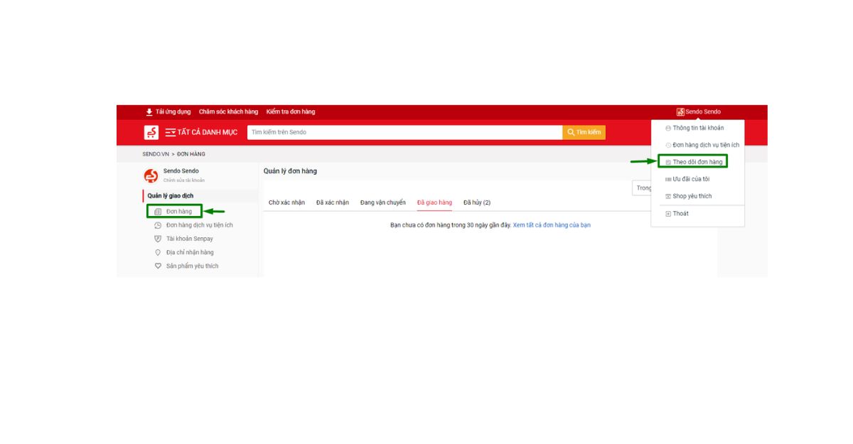This screenshot has width=853, height=444.
Task: Open Chăm sóc khách hàng link
Action: 228,112
